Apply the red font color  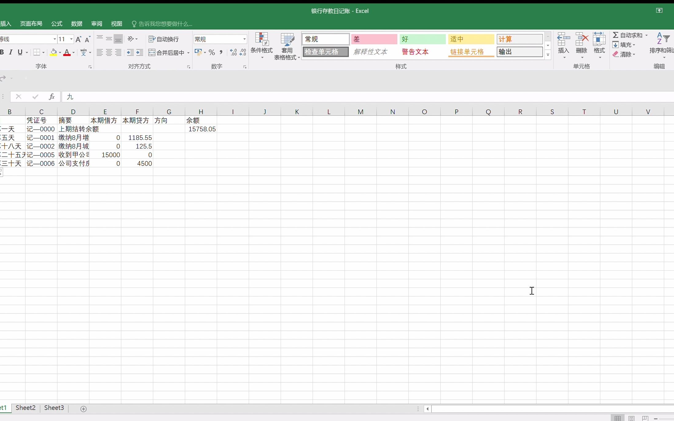point(67,52)
